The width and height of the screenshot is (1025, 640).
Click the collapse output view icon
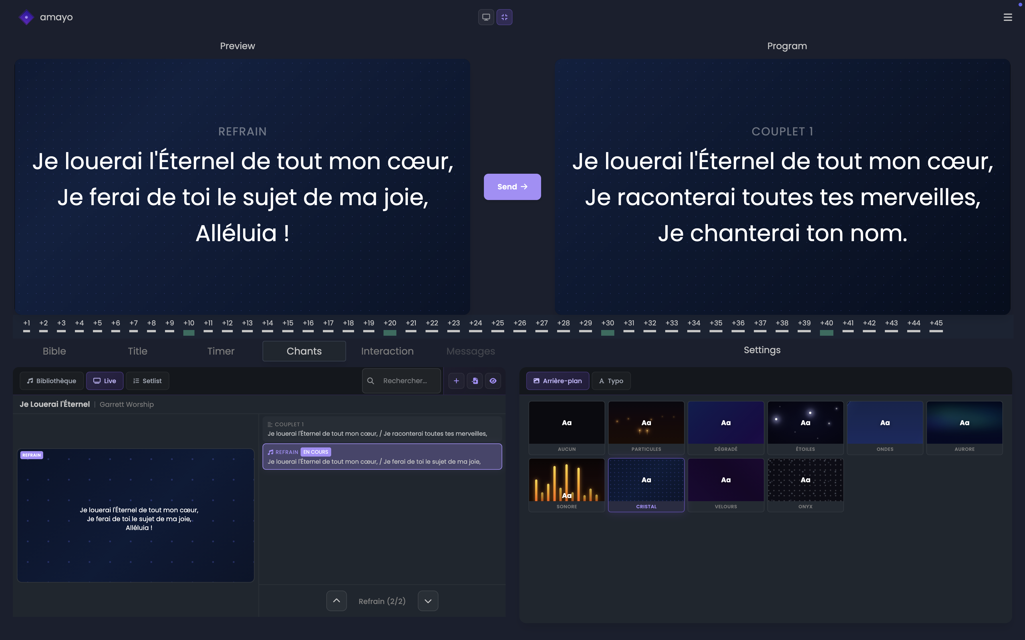coord(504,17)
